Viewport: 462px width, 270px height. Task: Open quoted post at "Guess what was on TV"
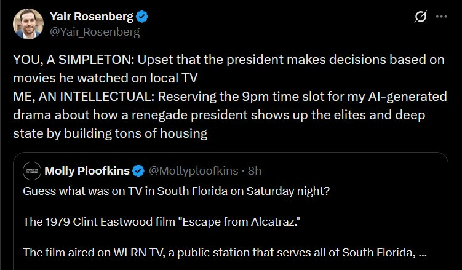pyautogui.click(x=177, y=191)
